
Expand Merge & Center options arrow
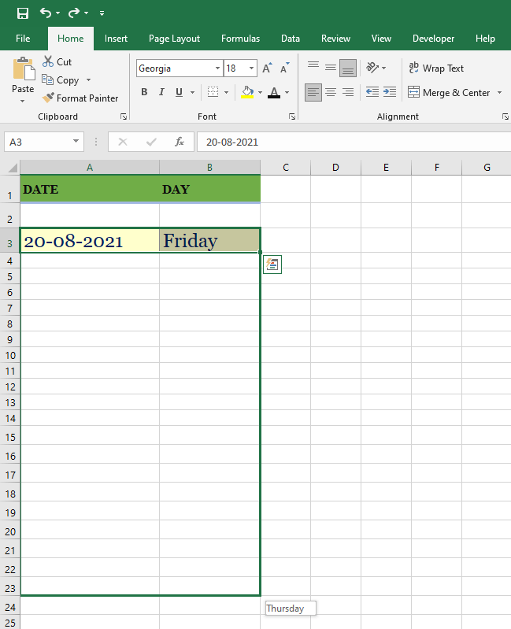point(499,93)
